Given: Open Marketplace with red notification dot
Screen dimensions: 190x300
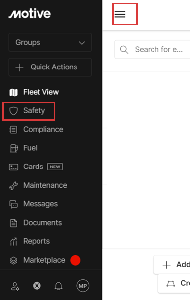Looking at the screenshot, I should (45, 260).
